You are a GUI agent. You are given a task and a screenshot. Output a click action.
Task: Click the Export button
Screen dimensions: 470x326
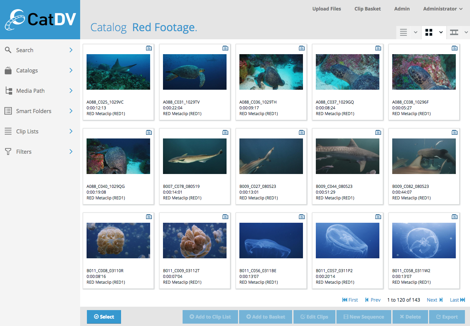click(447, 317)
